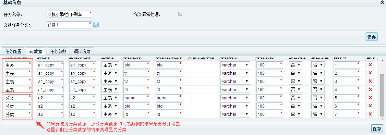Click the 任务名称 input field

[69, 14]
